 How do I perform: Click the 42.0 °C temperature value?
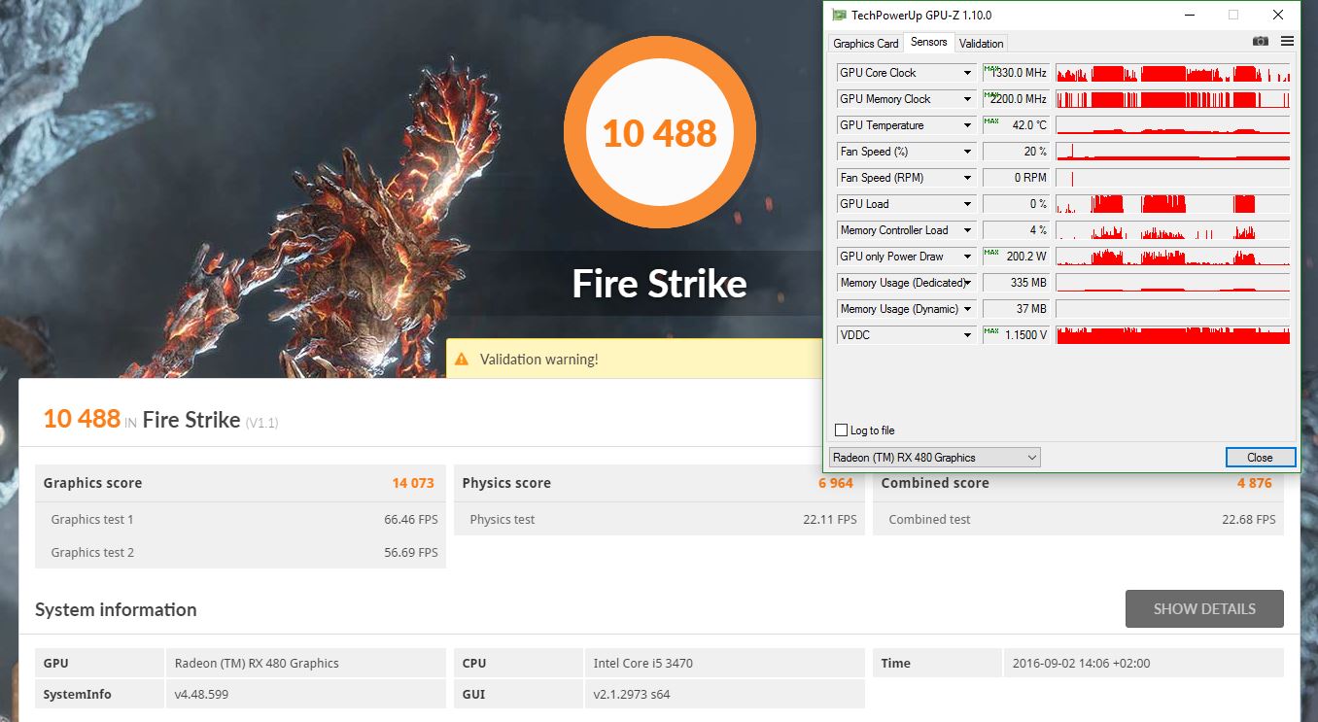pos(1016,125)
